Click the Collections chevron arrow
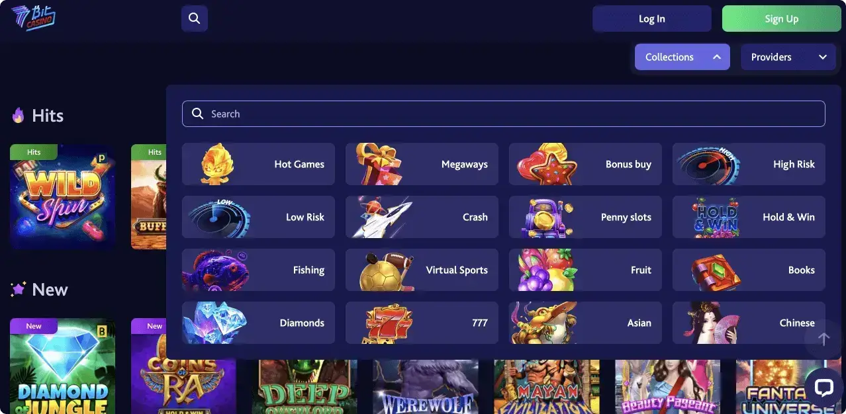 click(x=716, y=57)
